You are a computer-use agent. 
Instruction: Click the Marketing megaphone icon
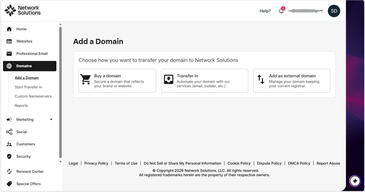(x=9, y=120)
